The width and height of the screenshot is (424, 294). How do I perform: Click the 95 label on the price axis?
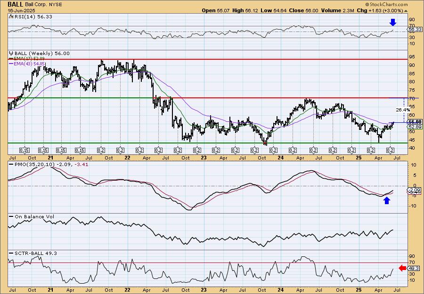[x=413, y=57]
